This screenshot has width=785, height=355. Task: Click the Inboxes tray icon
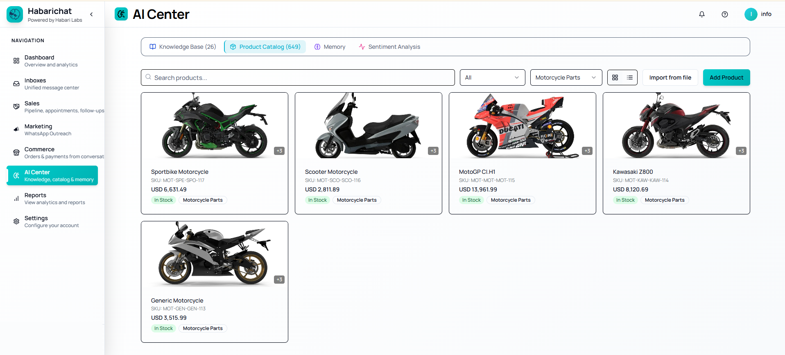[x=16, y=84]
